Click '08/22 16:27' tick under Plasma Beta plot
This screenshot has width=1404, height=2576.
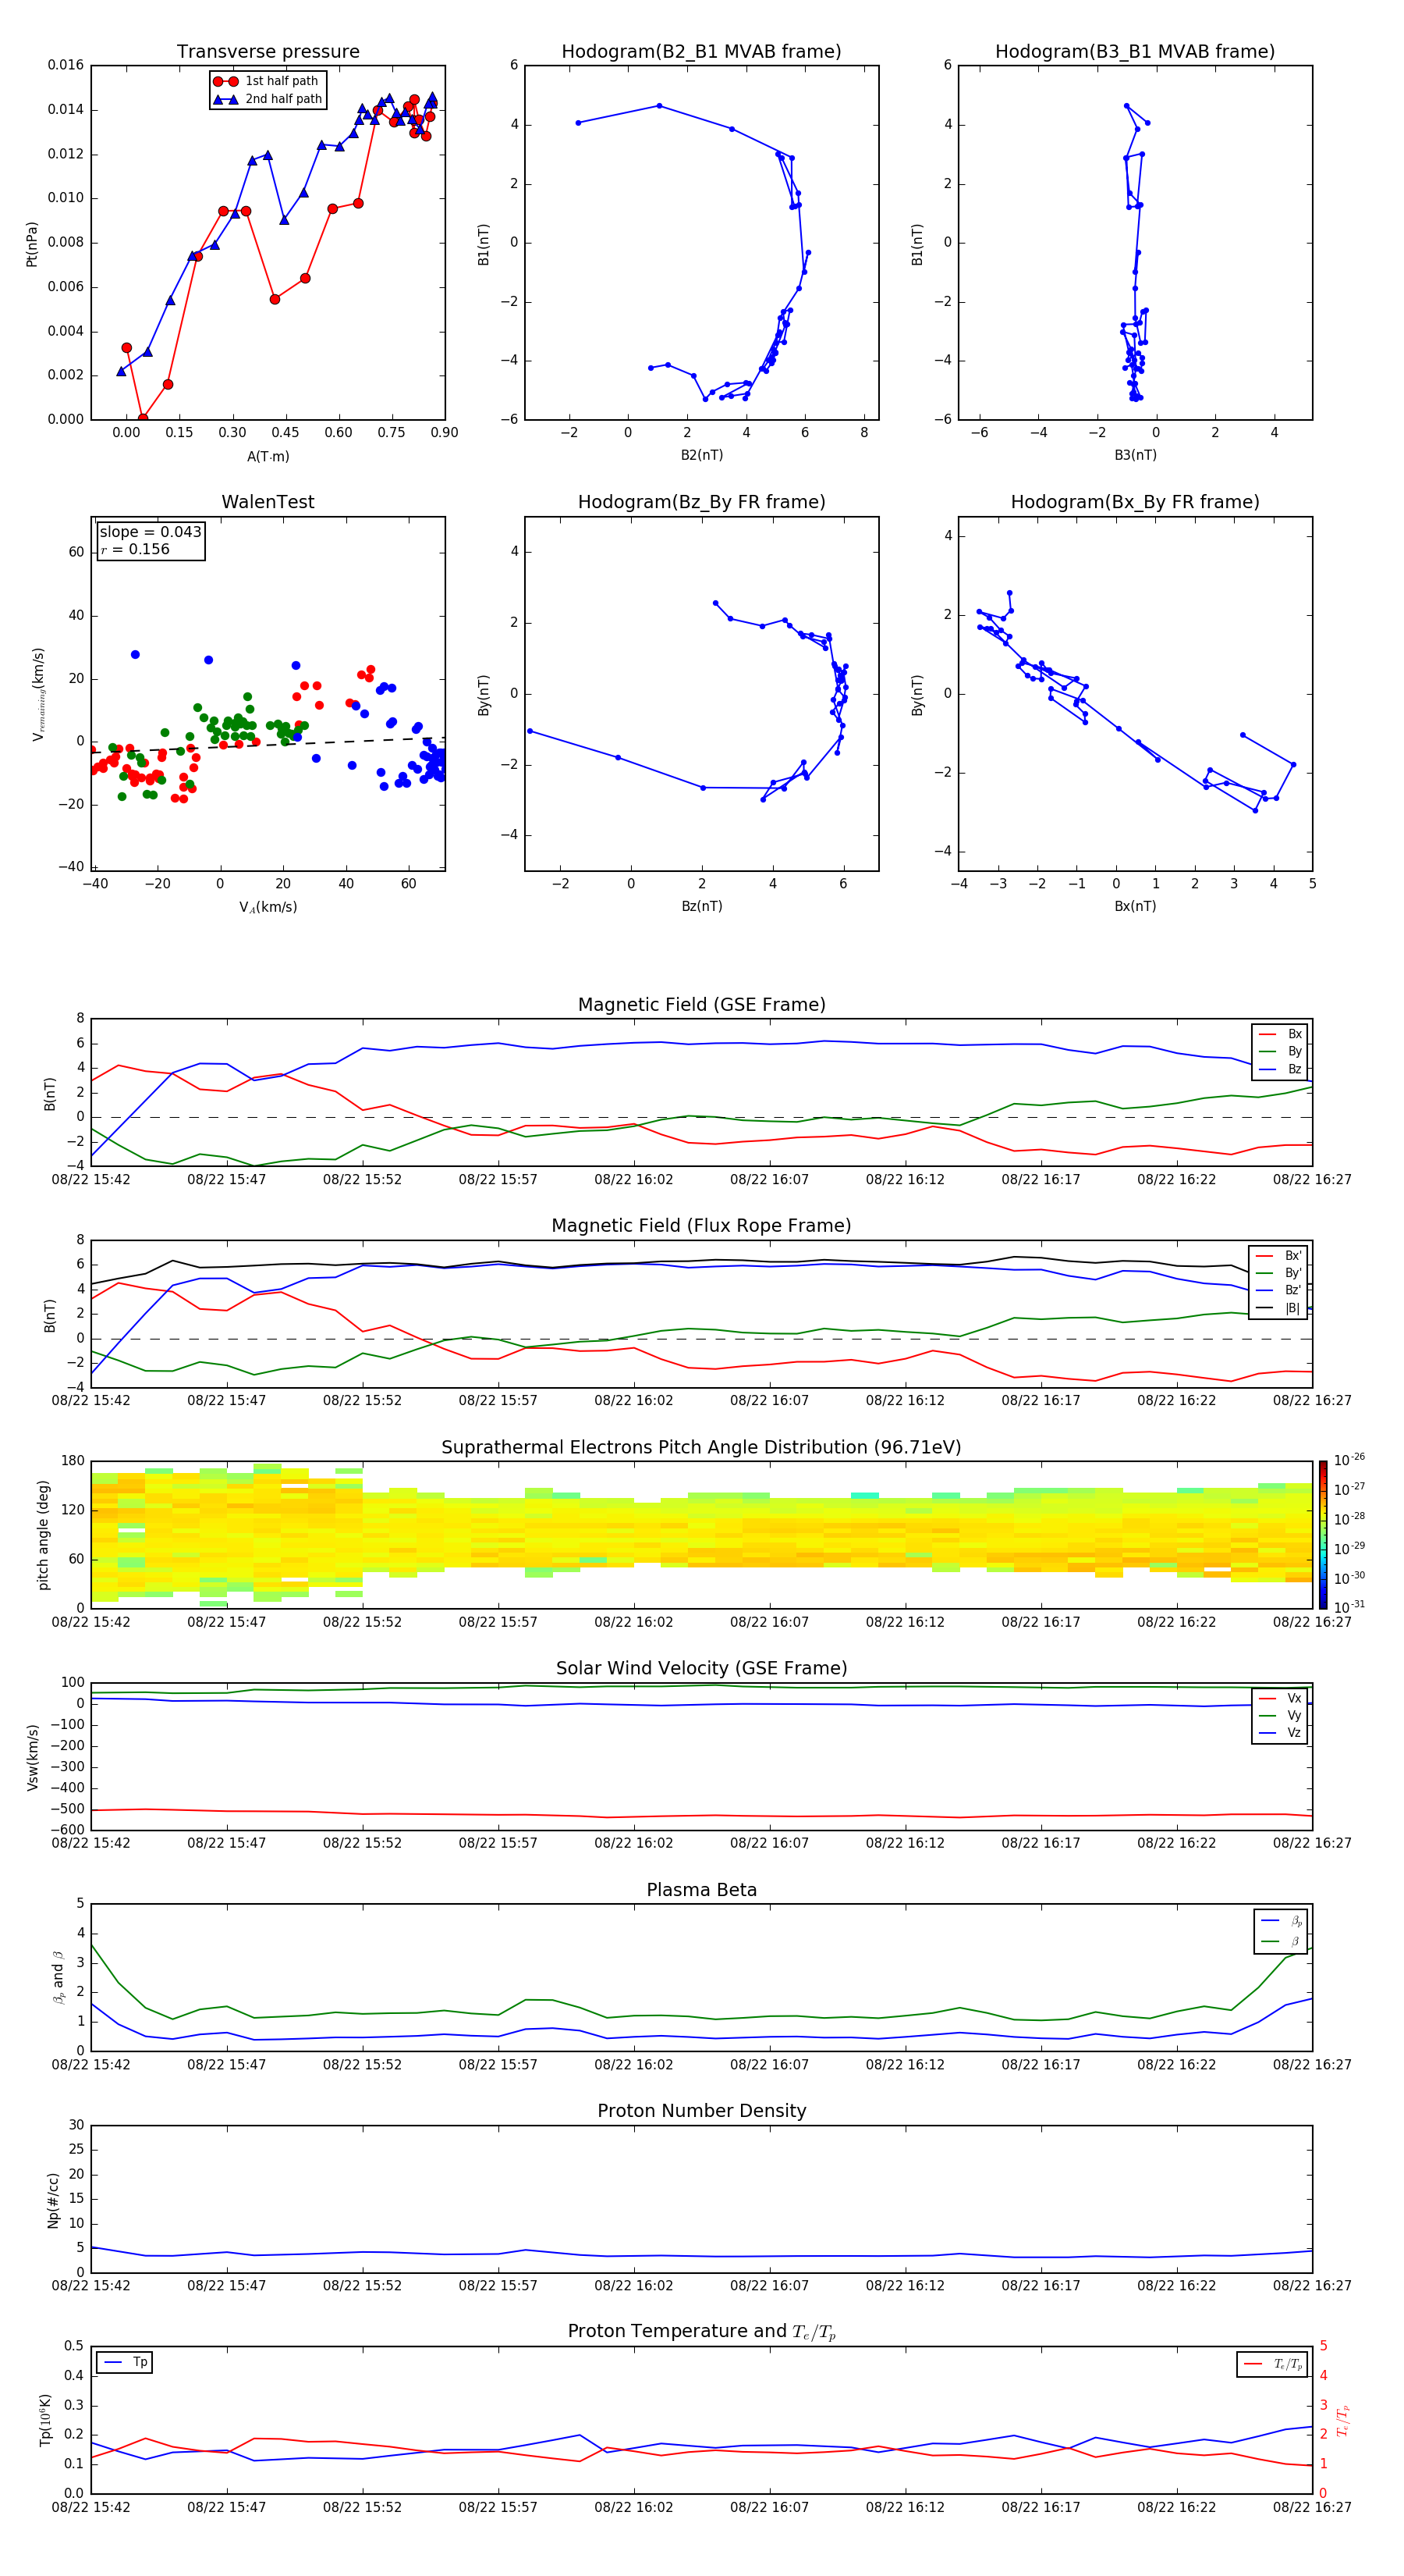tap(1311, 2063)
